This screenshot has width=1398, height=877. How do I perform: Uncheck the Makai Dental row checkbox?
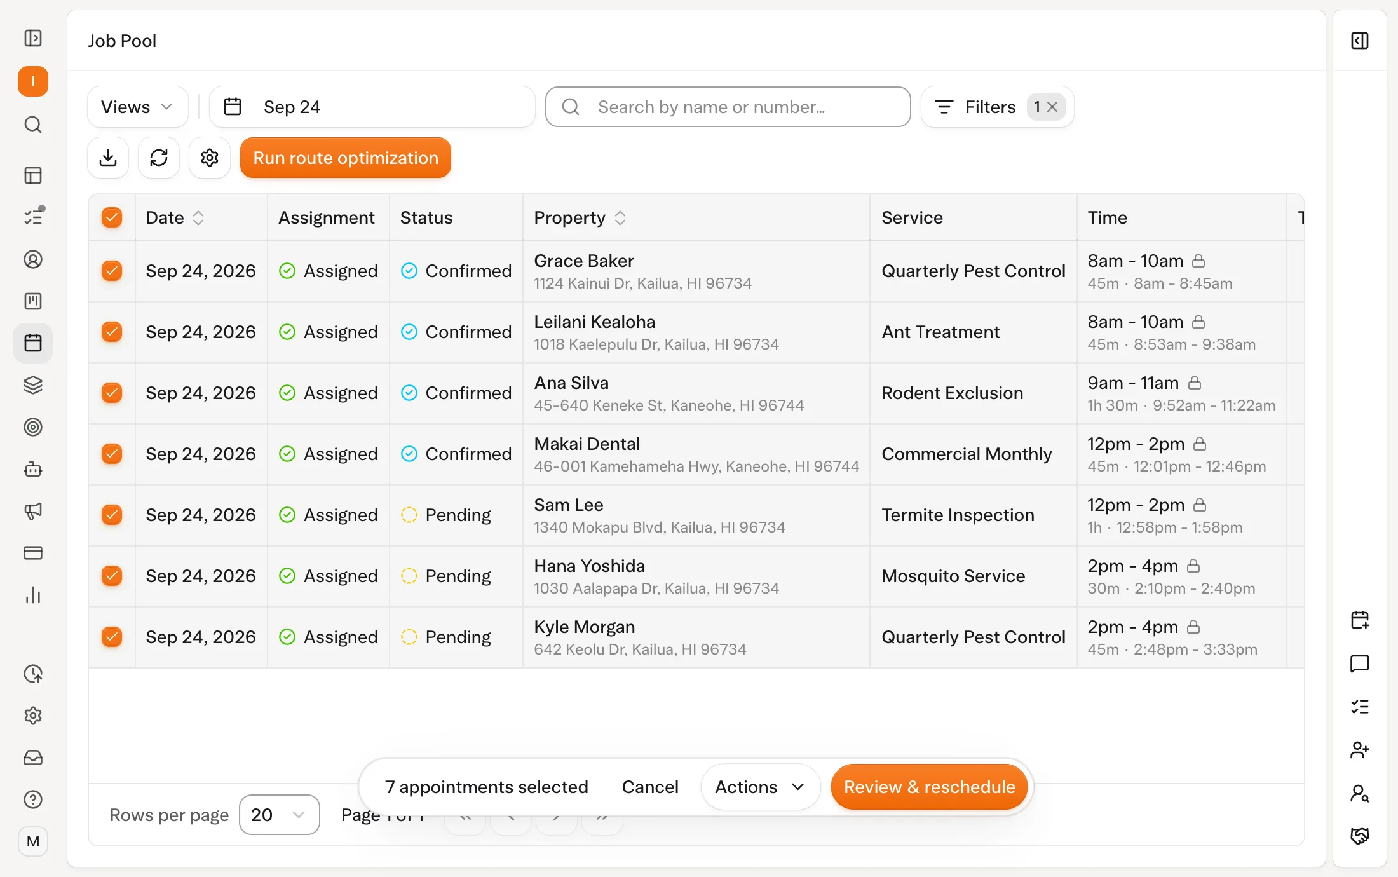(x=112, y=454)
